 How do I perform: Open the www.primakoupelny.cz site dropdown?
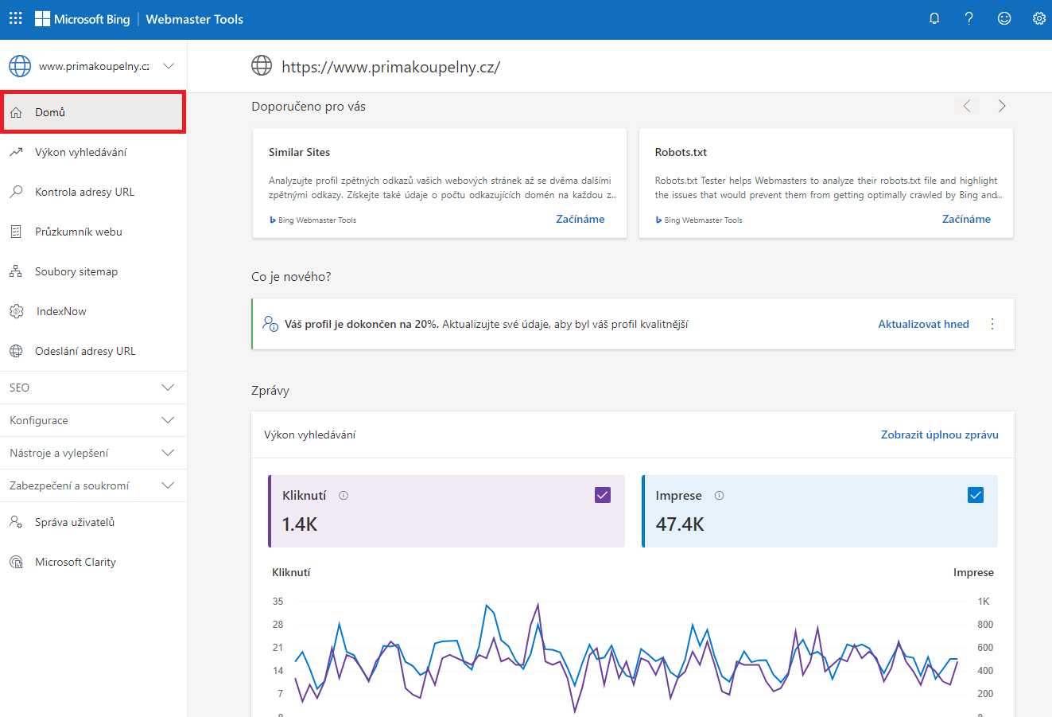93,66
